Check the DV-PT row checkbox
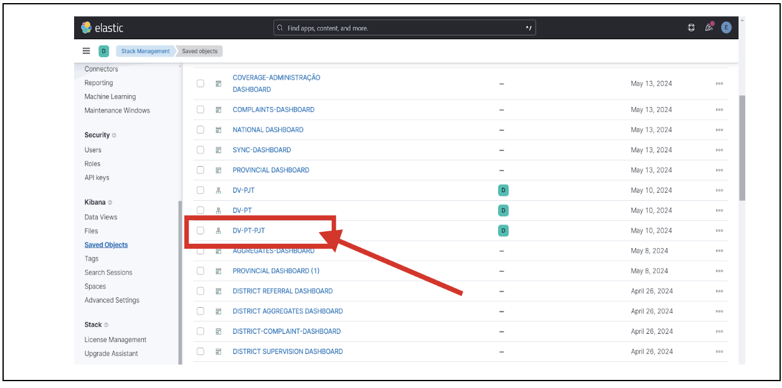 point(200,210)
